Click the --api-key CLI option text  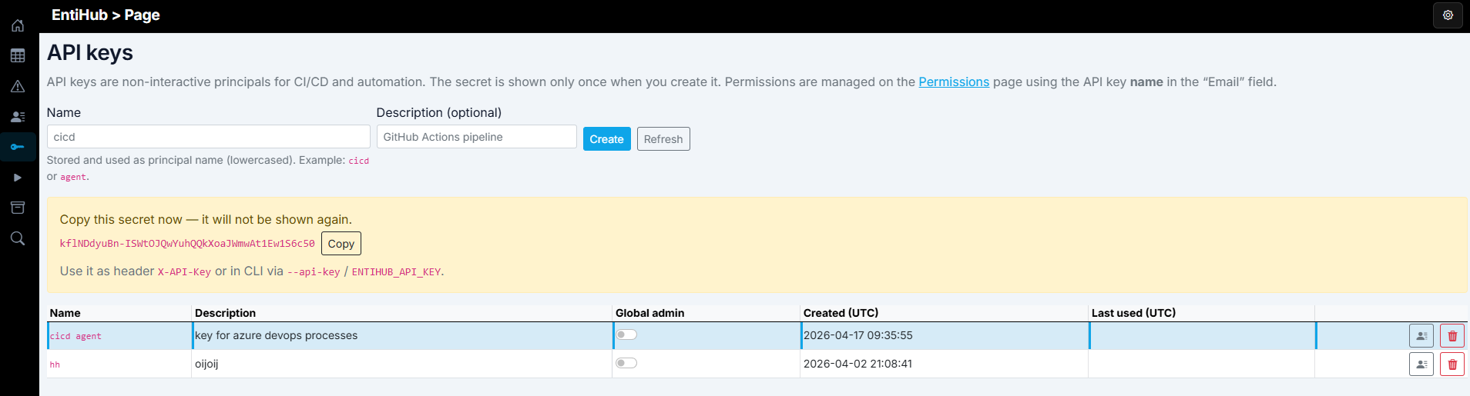pyautogui.click(x=314, y=272)
